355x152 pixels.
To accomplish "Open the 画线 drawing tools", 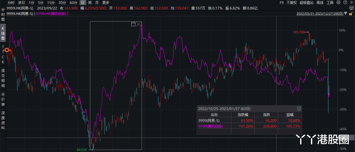I will 320,3.
